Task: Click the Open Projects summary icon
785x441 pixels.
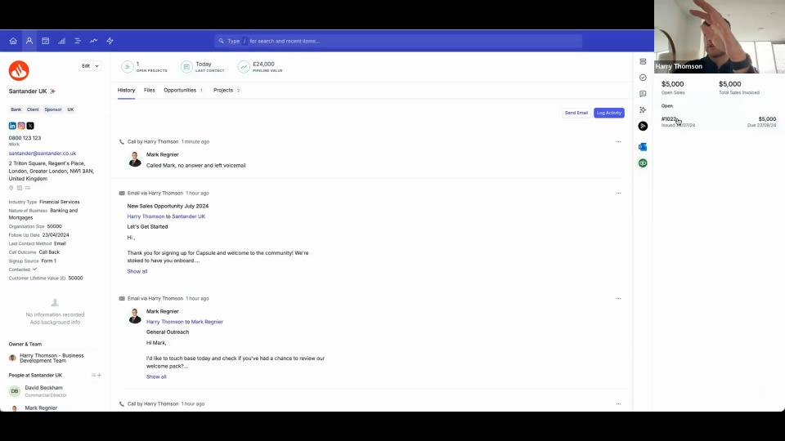Action: (128, 66)
